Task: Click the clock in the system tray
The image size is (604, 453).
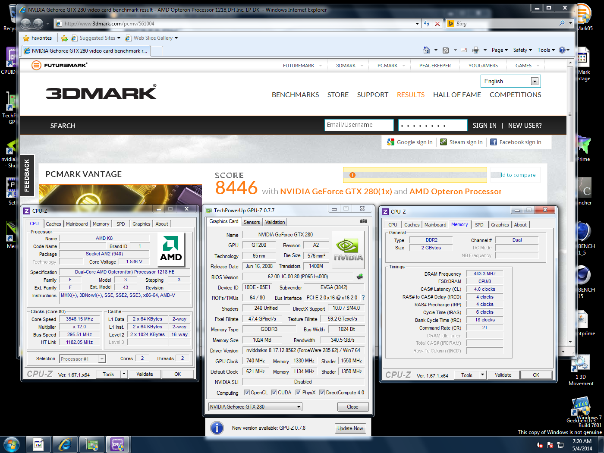Action: point(582,445)
